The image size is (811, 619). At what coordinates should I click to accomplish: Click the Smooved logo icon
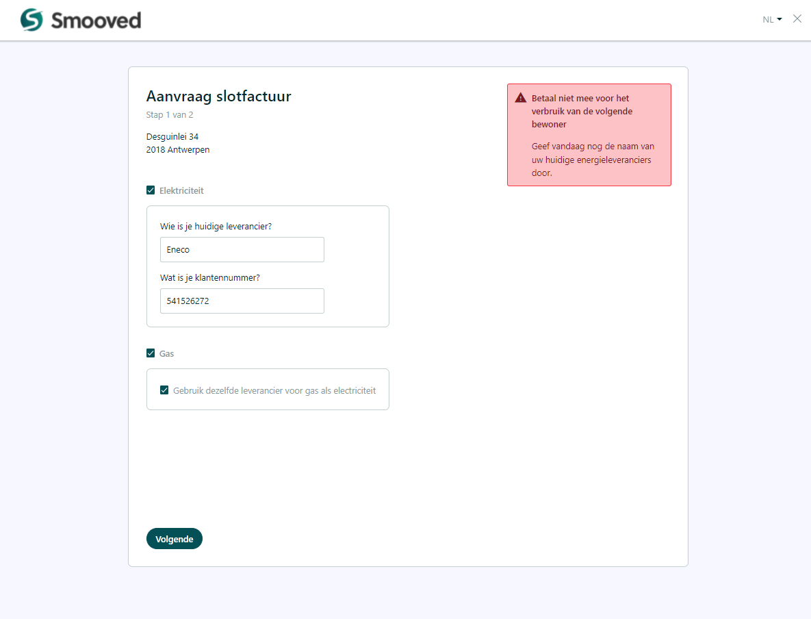click(x=31, y=20)
